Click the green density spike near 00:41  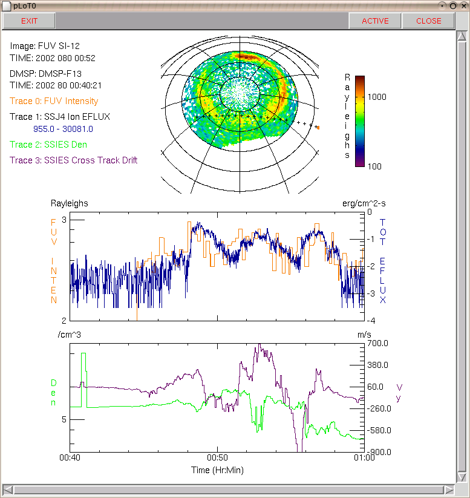point(84,379)
